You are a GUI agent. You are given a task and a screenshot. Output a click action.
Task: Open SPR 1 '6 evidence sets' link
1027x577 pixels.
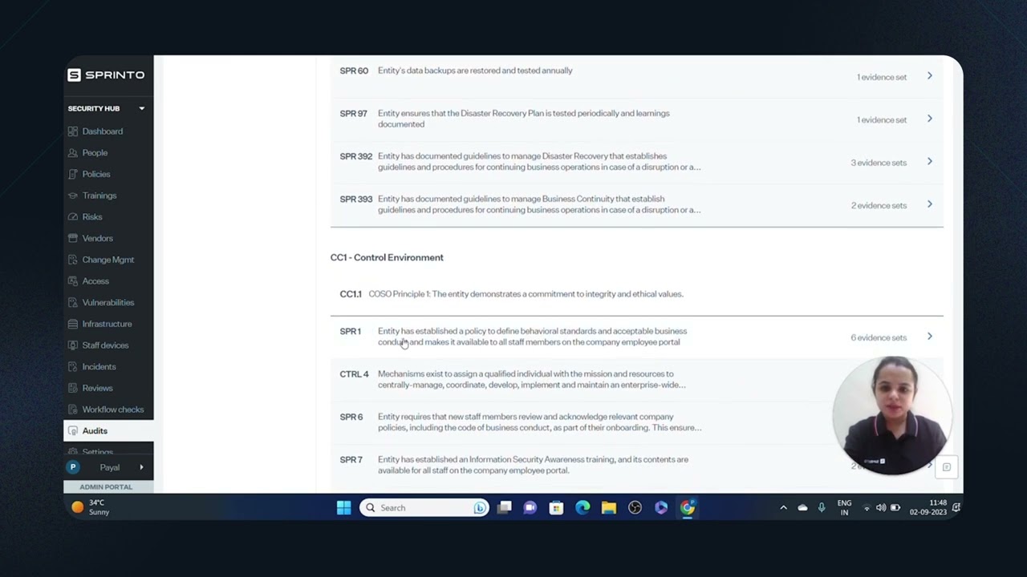pos(879,337)
